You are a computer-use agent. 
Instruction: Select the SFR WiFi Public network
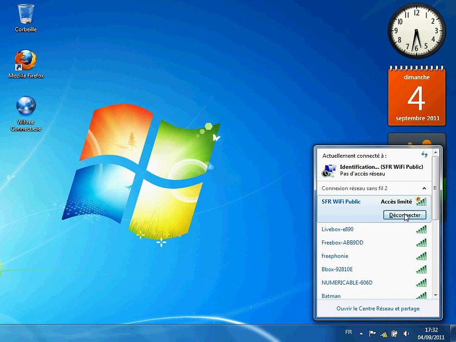pyautogui.click(x=374, y=209)
